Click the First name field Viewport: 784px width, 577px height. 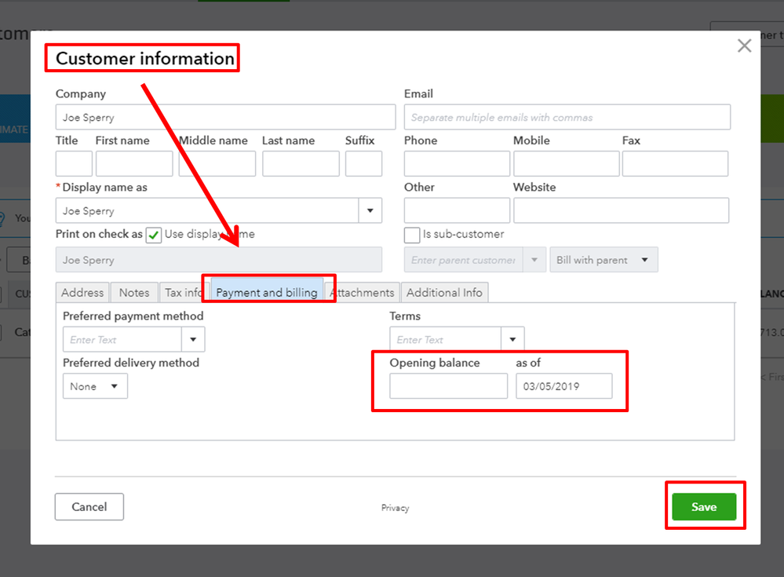(134, 163)
